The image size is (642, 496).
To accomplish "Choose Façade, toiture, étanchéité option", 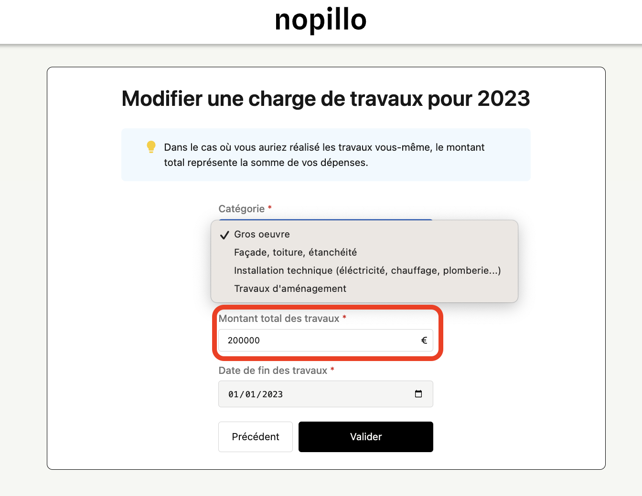I will click(295, 252).
